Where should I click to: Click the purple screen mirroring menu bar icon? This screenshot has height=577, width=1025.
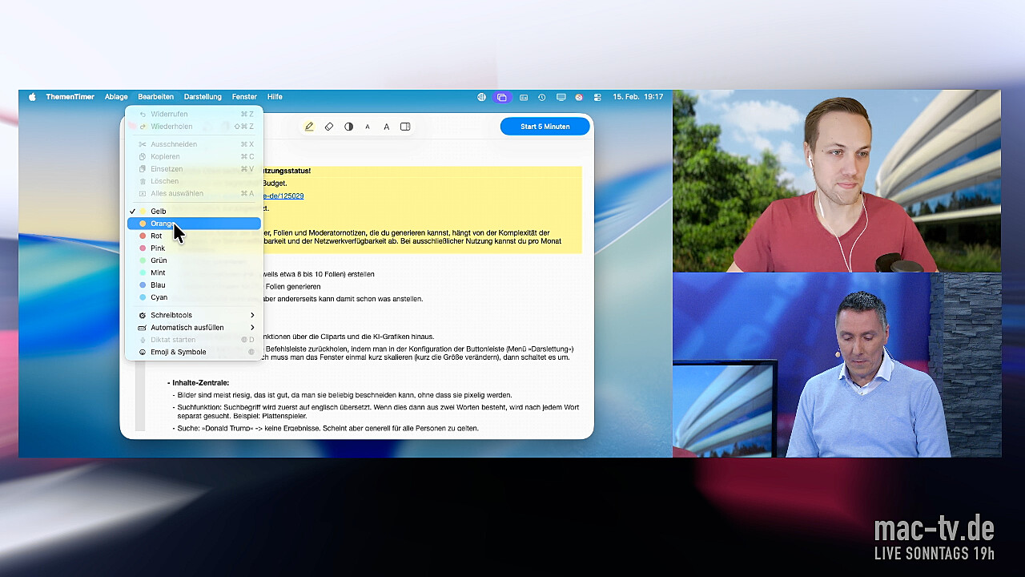coord(502,97)
